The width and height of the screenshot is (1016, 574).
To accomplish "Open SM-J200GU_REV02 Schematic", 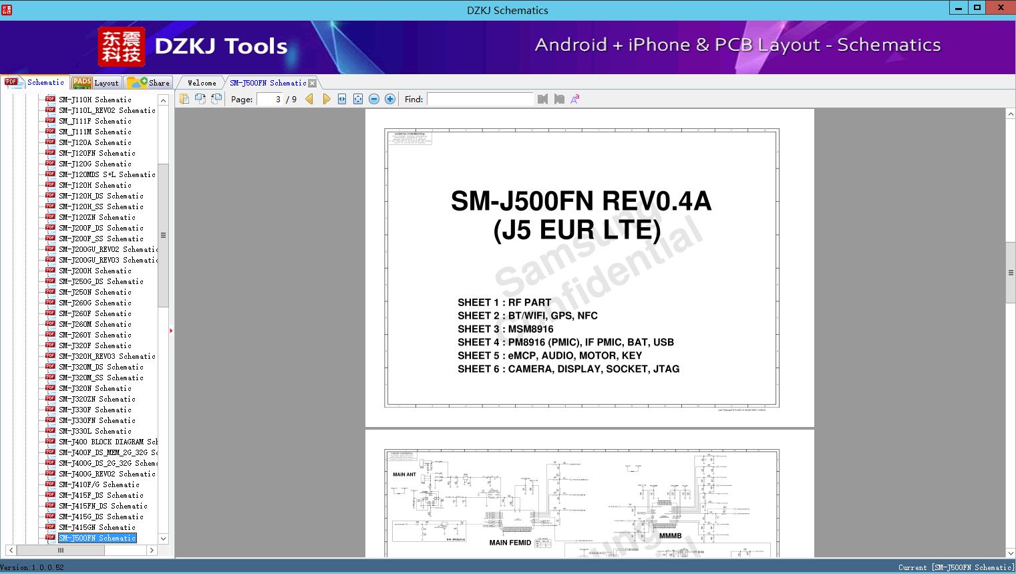I will coord(108,249).
